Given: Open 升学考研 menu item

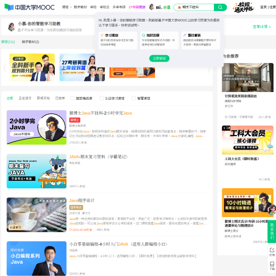Looking at the screenshot, I should point(119,7).
